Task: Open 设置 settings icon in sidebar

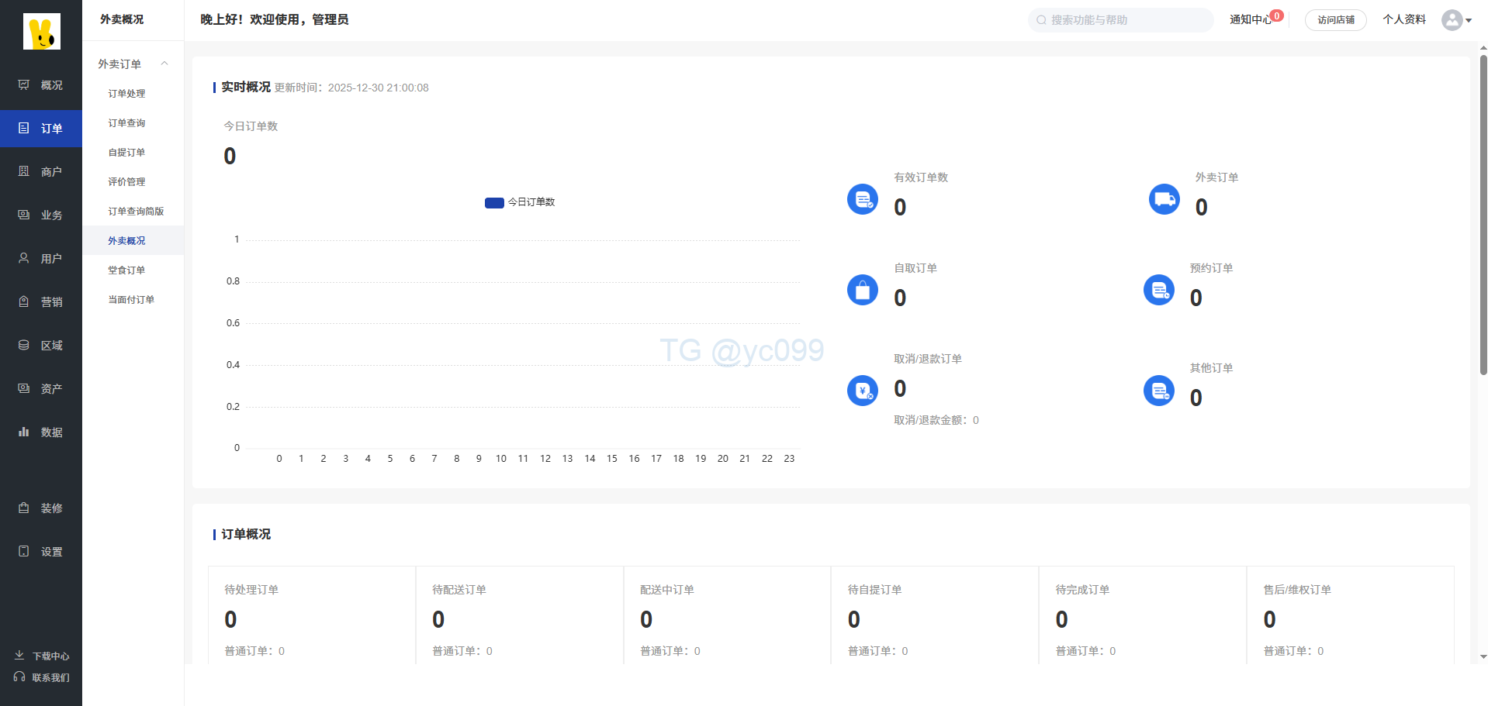Action: coord(24,551)
